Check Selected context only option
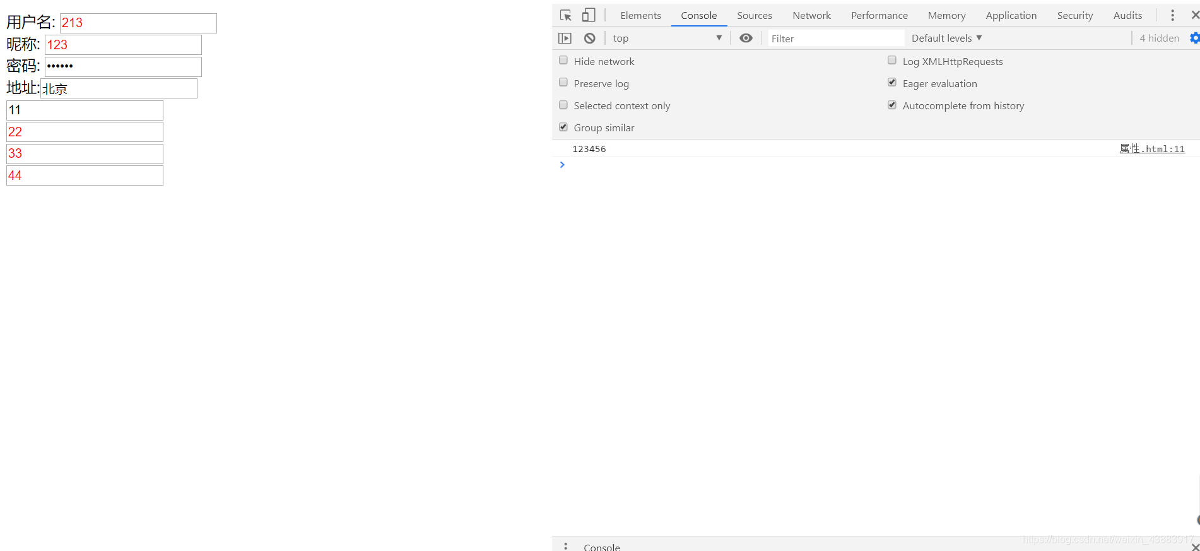This screenshot has width=1200, height=551. tap(563, 105)
